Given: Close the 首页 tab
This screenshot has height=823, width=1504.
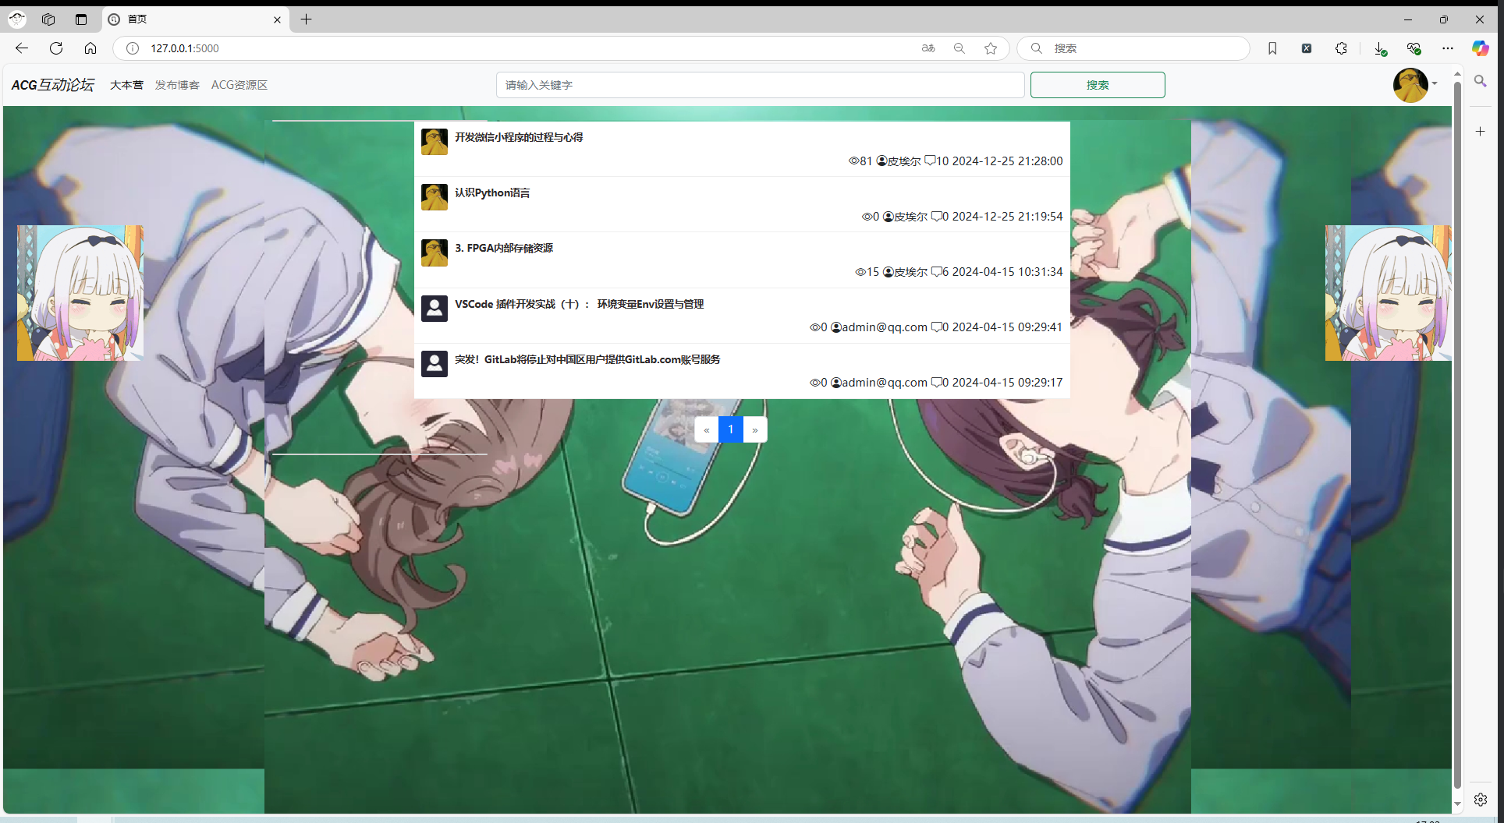Looking at the screenshot, I should (x=277, y=19).
